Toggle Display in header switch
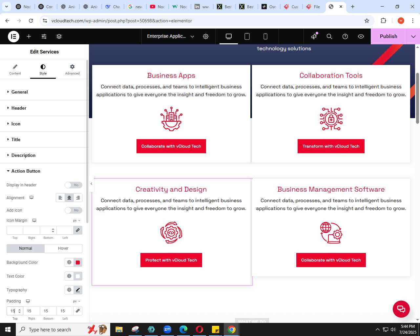Viewport: 420px width, 336px height. tap(73, 185)
